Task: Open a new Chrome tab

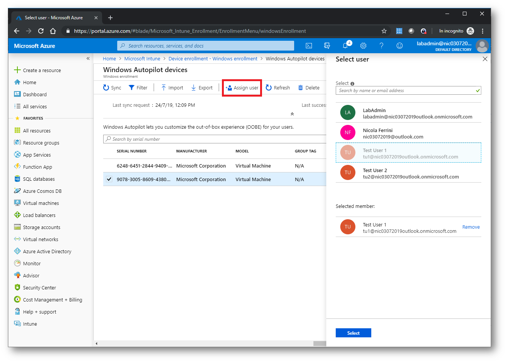Action: coord(110,18)
